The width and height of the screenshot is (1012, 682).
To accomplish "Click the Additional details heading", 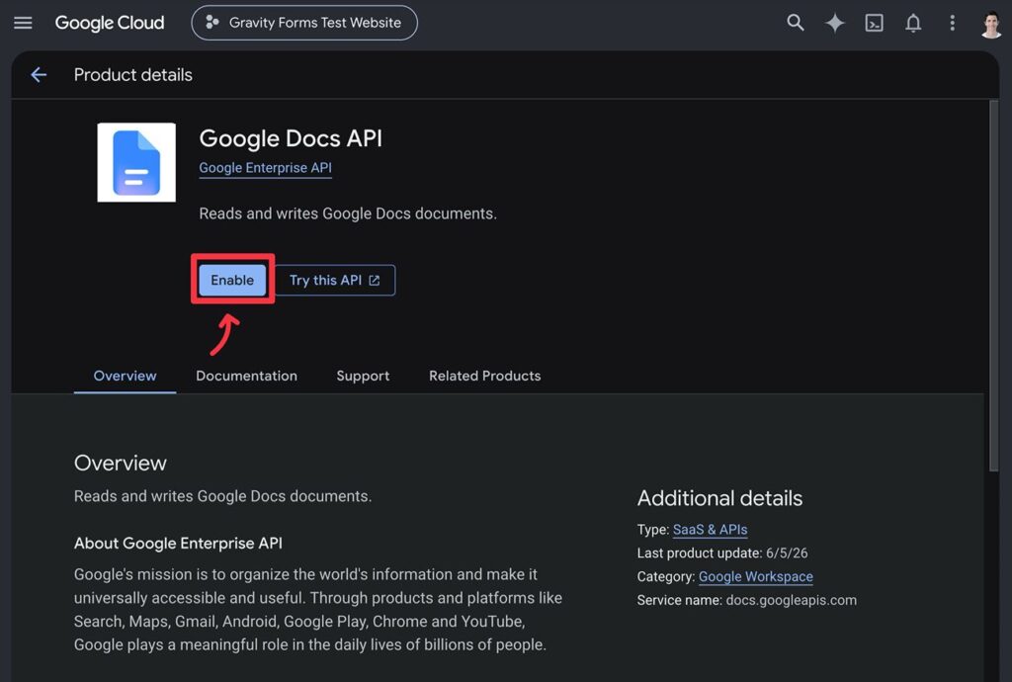I will pyautogui.click(x=719, y=498).
